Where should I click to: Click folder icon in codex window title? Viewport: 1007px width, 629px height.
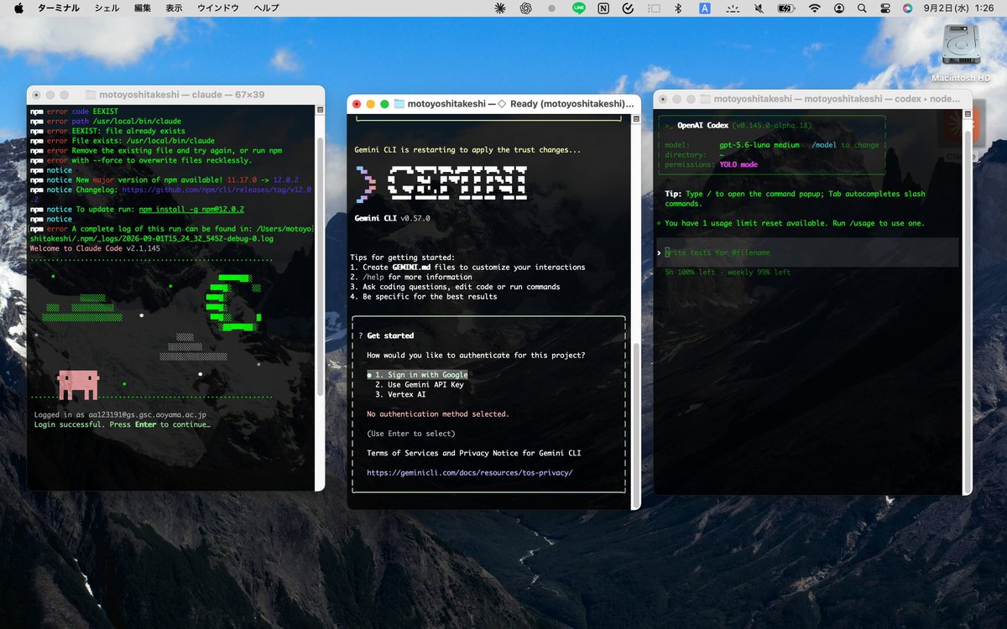(706, 98)
